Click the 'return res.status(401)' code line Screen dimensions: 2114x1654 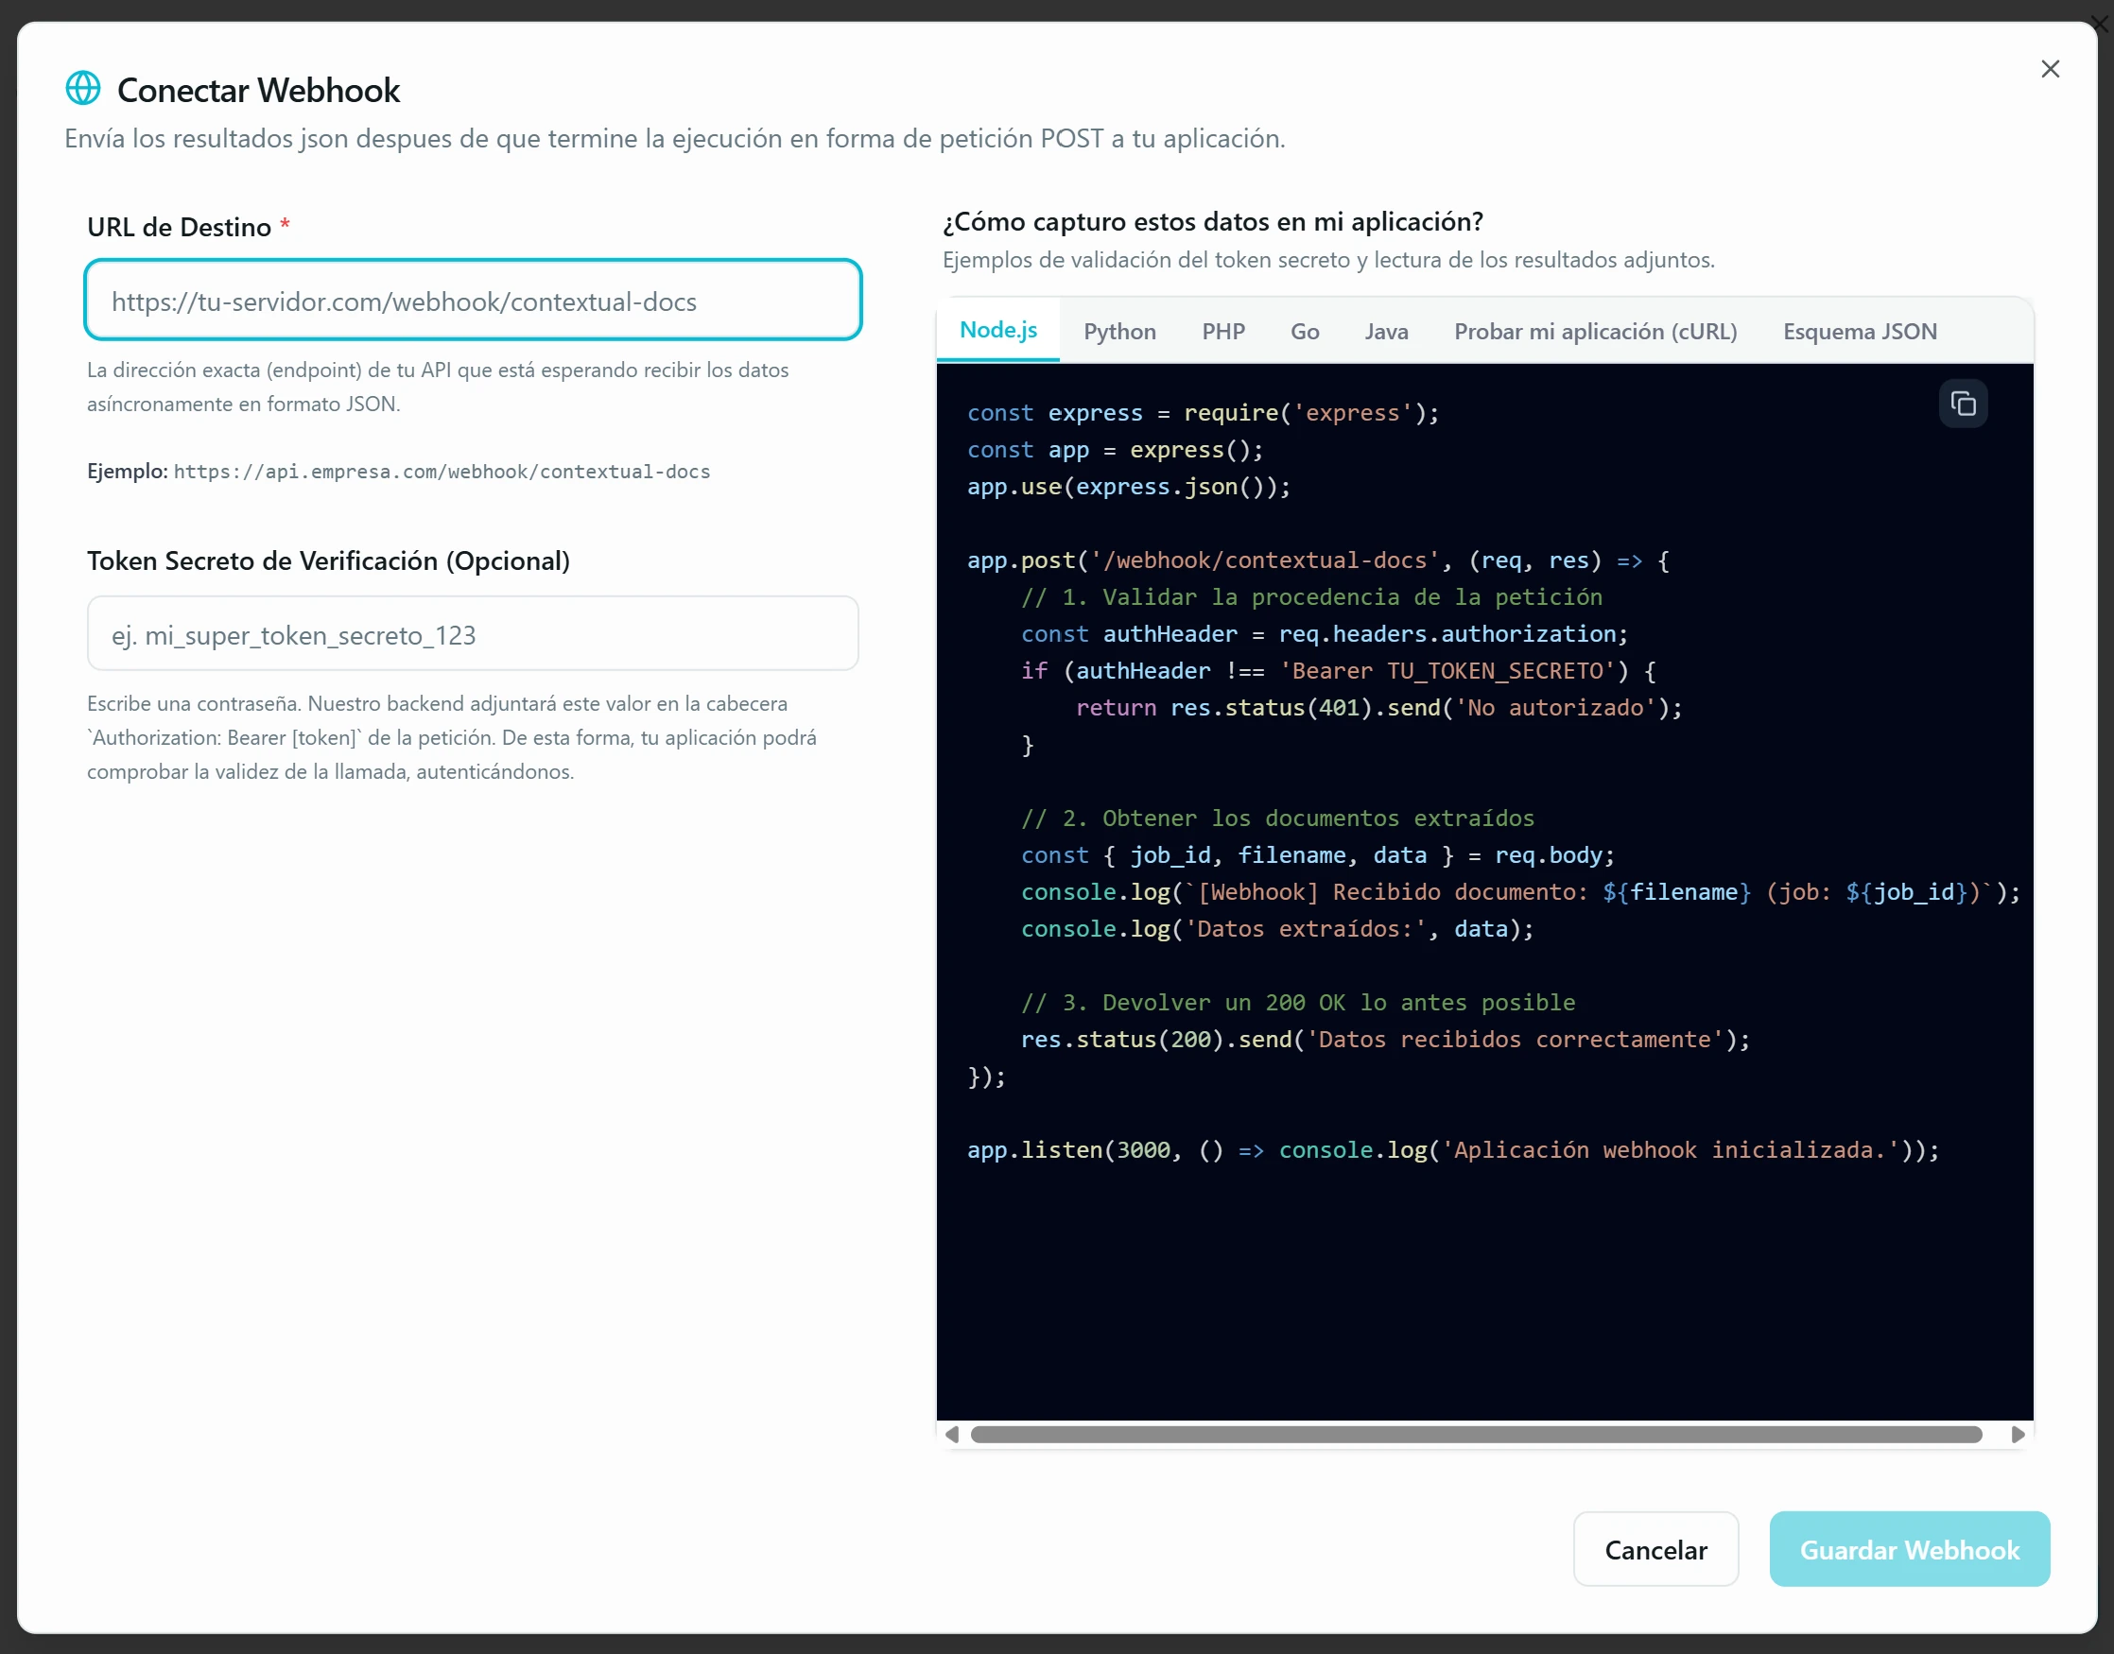coord(1378,707)
